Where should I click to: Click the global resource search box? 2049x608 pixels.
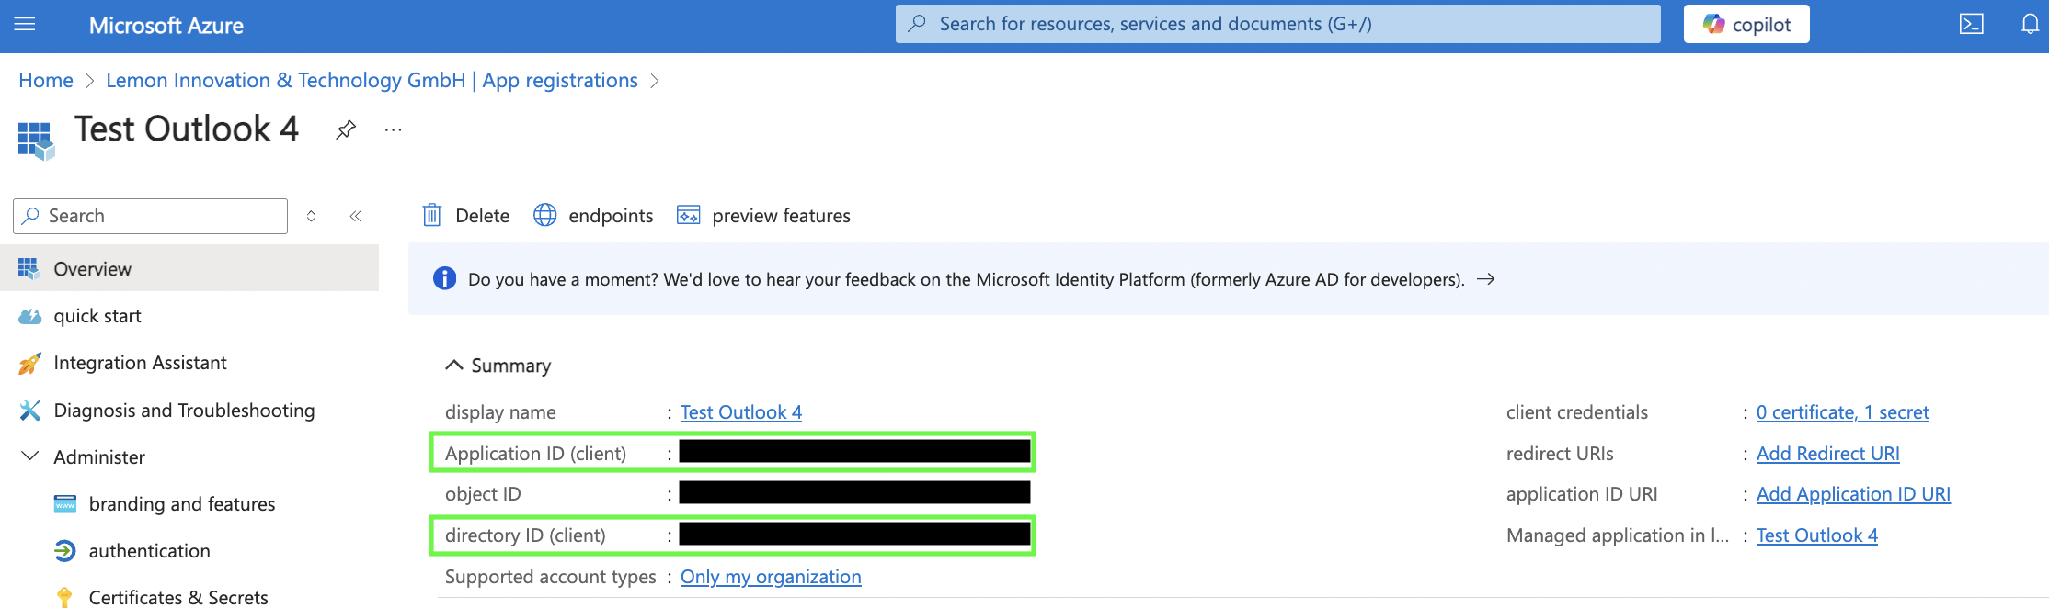click(x=1278, y=24)
